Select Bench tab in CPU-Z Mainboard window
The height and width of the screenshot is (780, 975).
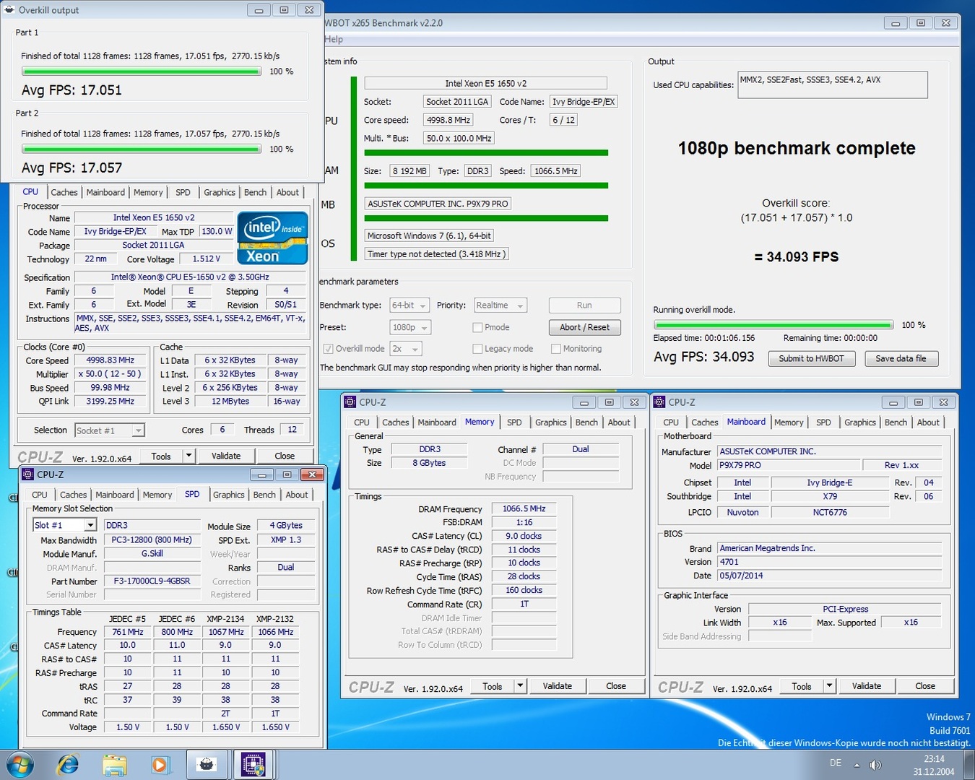896,422
